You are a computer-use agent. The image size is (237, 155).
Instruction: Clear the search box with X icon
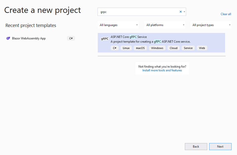pos(180,12)
